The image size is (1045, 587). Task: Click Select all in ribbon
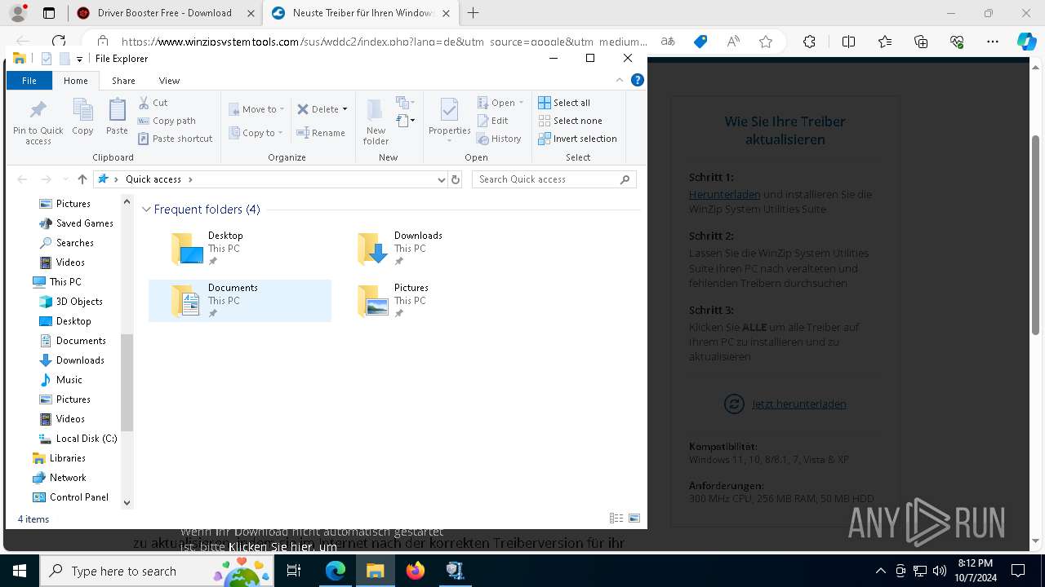pyautogui.click(x=564, y=103)
